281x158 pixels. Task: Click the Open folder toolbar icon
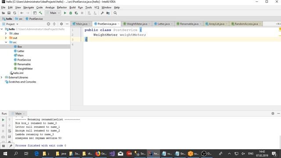click(x=3, y=13)
